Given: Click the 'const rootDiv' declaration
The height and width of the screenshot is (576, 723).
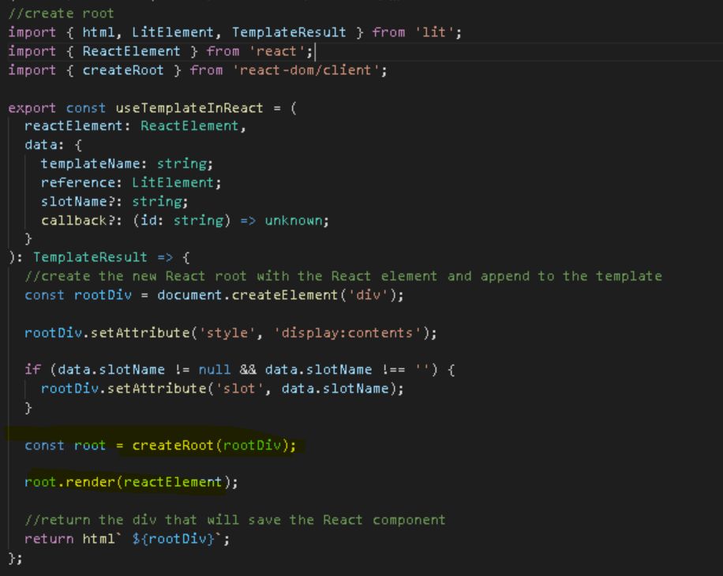Looking at the screenshot, I should (x=78, y=295).
